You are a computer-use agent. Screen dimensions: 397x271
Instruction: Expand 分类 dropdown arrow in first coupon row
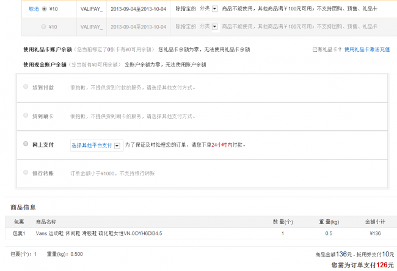(214, 9)
